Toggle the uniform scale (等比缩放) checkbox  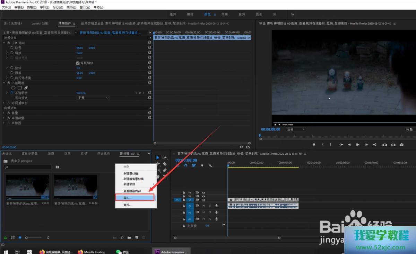pyautogui.click(x=78, y=63)
